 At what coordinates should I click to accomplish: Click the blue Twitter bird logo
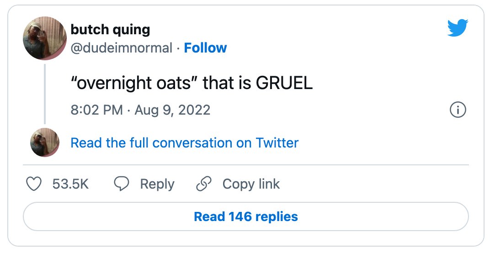(458, 28)
